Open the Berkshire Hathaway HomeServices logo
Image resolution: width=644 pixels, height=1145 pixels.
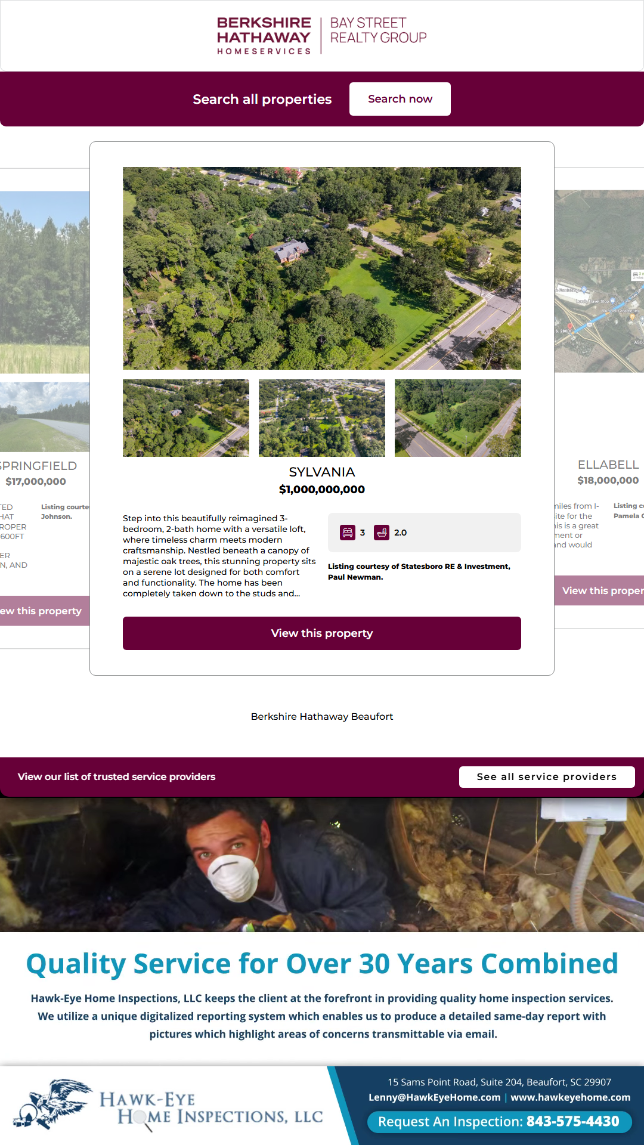click(264, 36)
